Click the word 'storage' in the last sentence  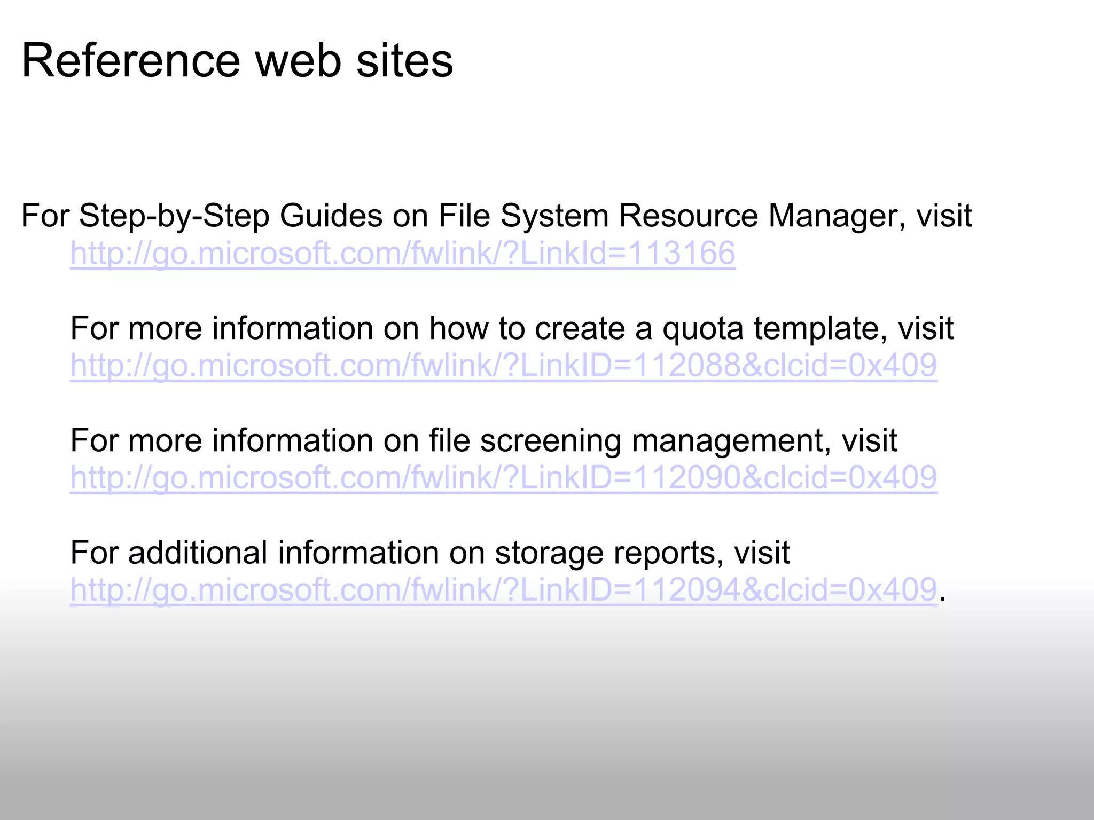pos(549,554)
